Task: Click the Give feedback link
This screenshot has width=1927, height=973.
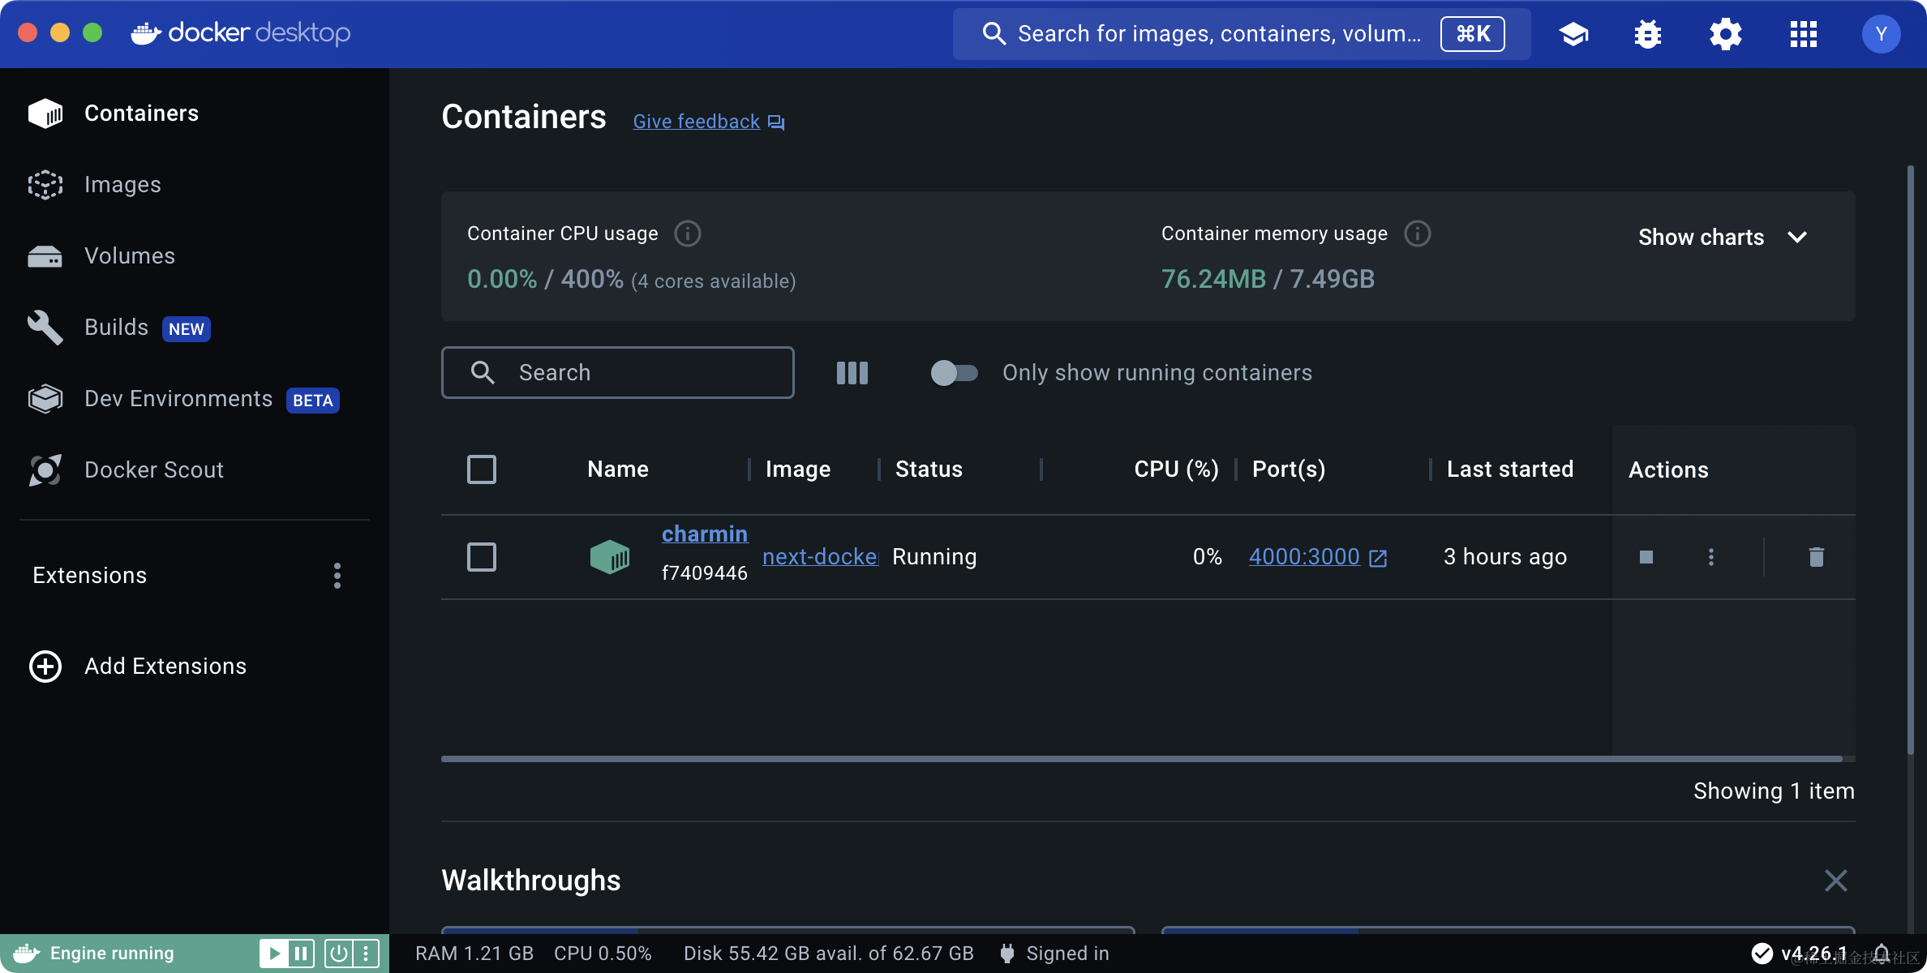Action: point(697,122)
